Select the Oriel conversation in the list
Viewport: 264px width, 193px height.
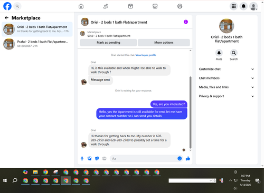37,29
